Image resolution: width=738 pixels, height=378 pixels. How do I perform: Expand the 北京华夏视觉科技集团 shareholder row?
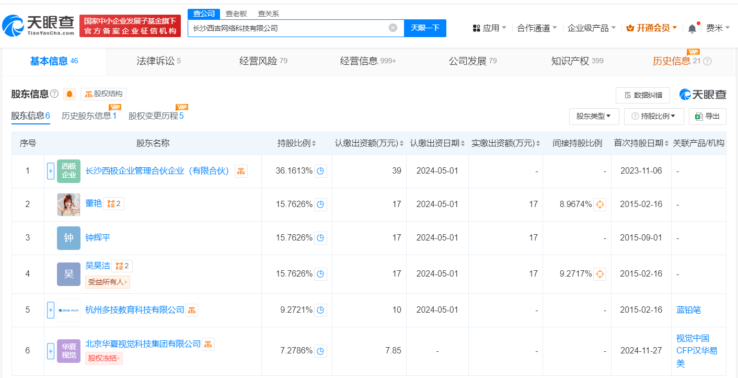tap(51, 351)
